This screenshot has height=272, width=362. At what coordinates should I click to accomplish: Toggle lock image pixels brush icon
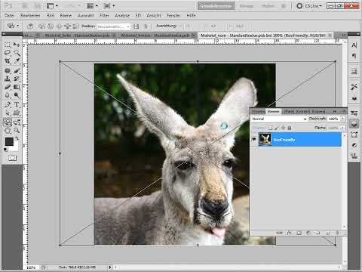277,128
